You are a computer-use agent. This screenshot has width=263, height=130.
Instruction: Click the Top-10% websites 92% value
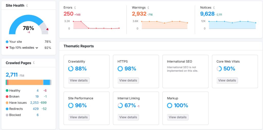48,48
